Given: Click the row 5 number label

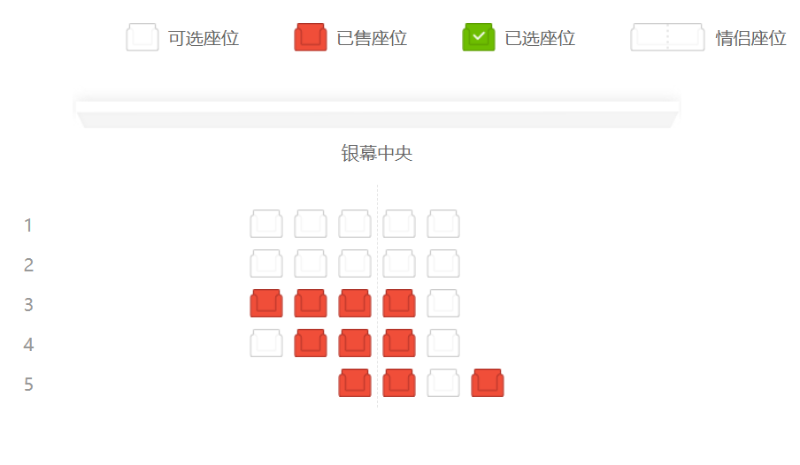Looking at the screenshot, I should [28, 384].
